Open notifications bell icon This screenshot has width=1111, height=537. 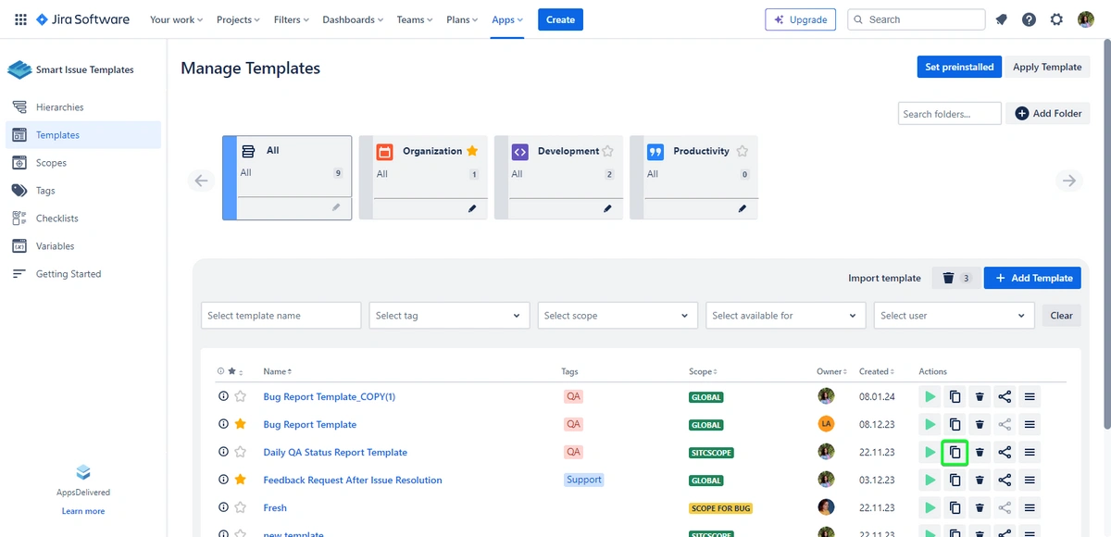coord(1002,19)
